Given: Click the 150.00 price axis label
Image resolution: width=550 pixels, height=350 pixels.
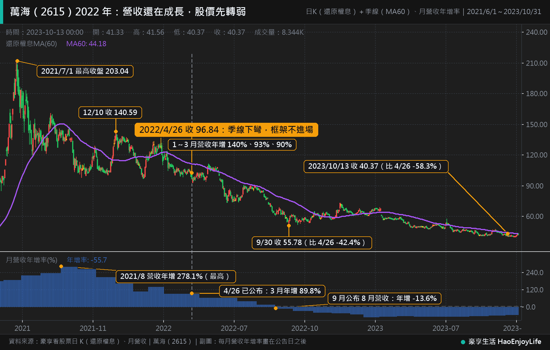Looking at the screenshot, I should (x=537, y=125).
